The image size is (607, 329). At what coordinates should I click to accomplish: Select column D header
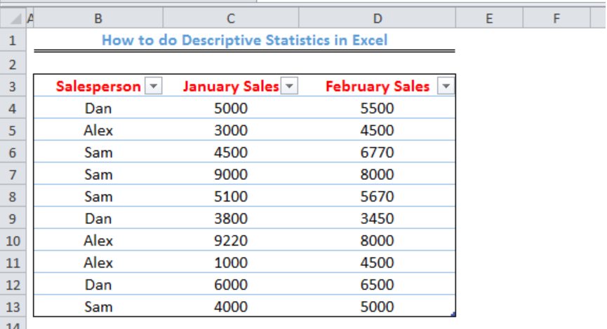[378, 18]
